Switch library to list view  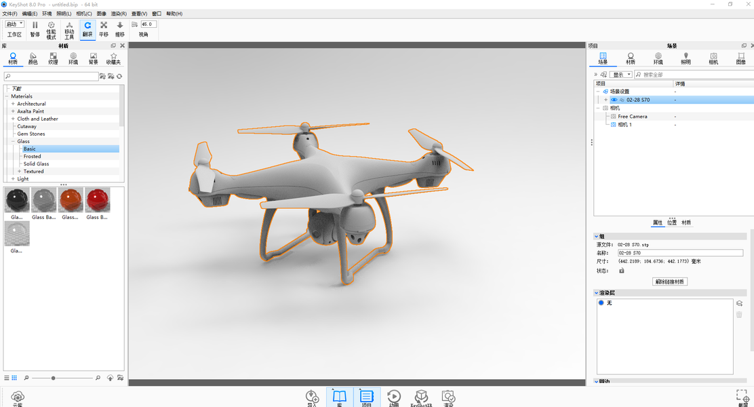(x=7, y=378)
